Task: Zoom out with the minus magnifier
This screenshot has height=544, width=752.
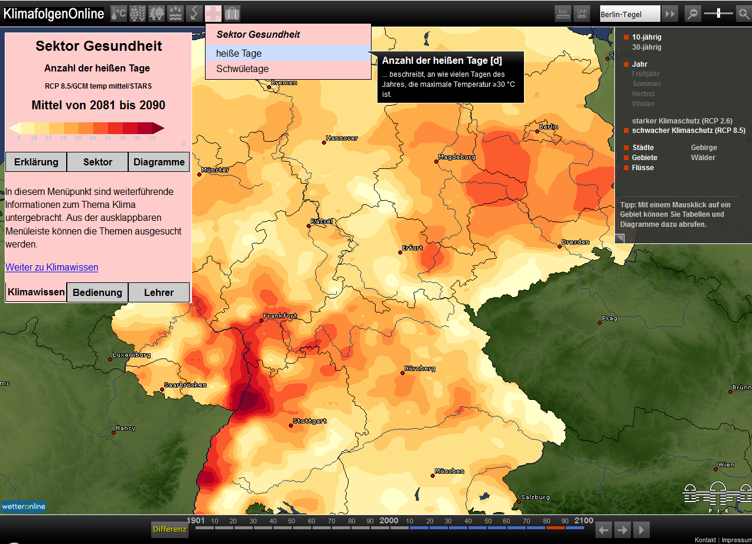Action: [692, 14]
